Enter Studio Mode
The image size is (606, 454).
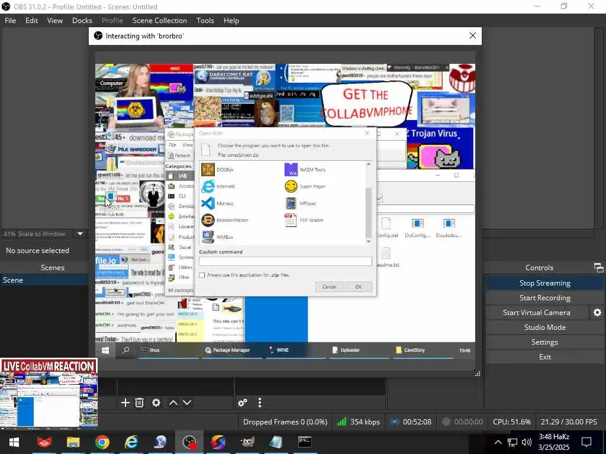(544, 327)
